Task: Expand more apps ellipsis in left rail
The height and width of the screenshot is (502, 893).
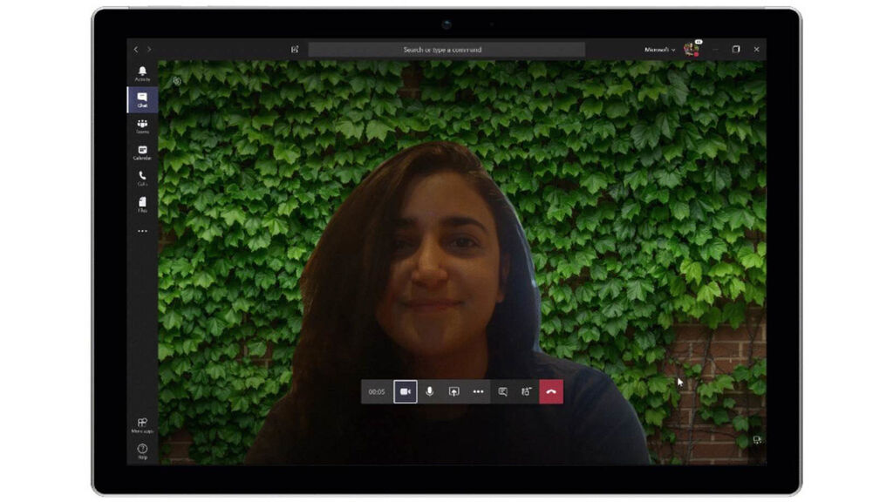Action: coord(142,231)
